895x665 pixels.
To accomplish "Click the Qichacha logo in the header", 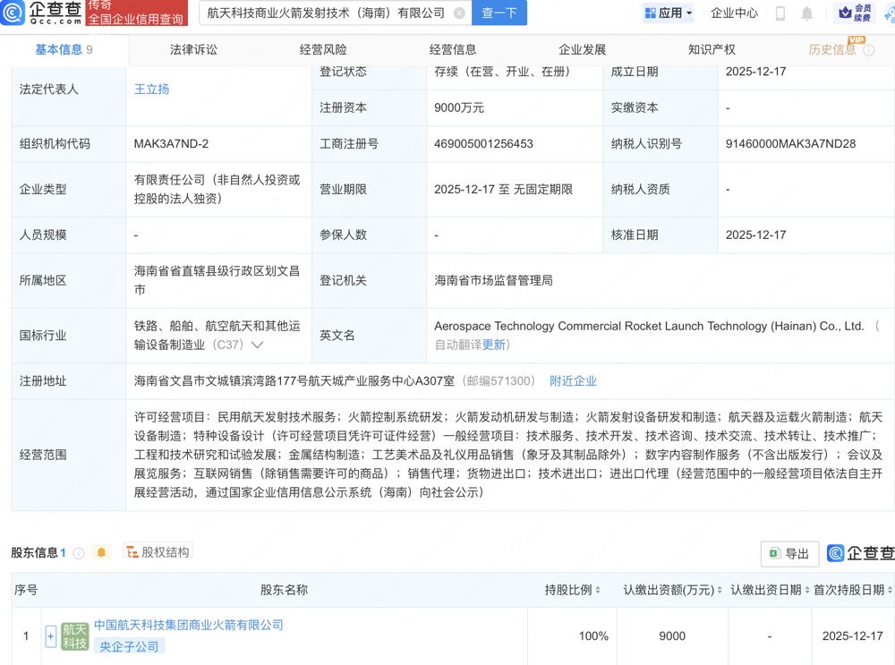I will tap(42, 13).
